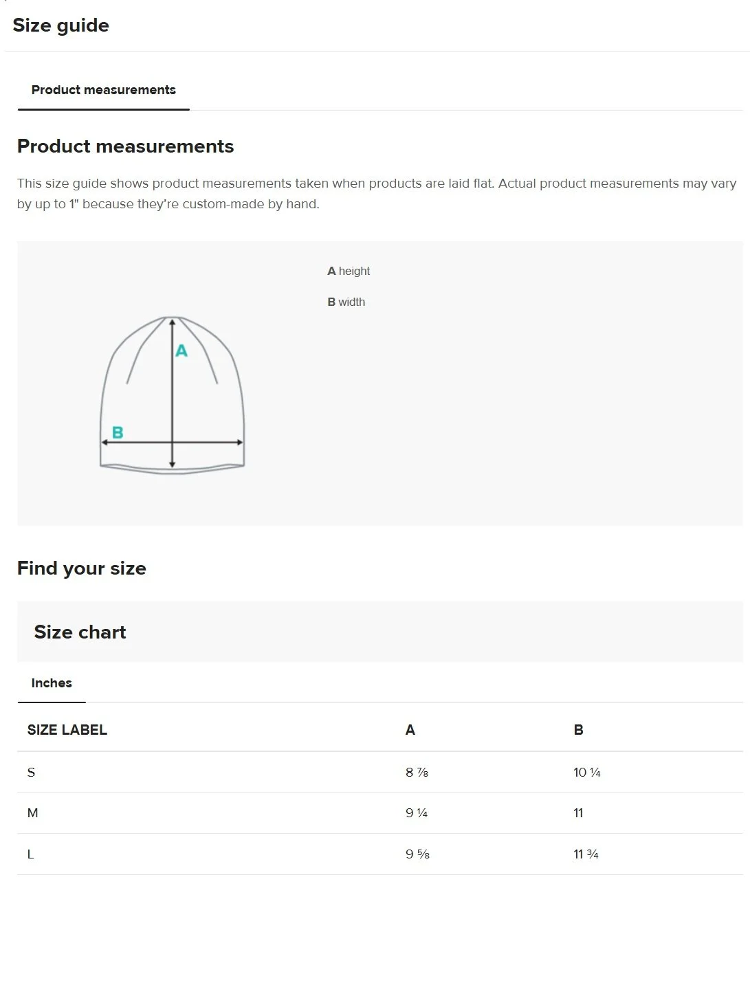Click the Size guide heading
750x998 pixels.
coord(61,25)
